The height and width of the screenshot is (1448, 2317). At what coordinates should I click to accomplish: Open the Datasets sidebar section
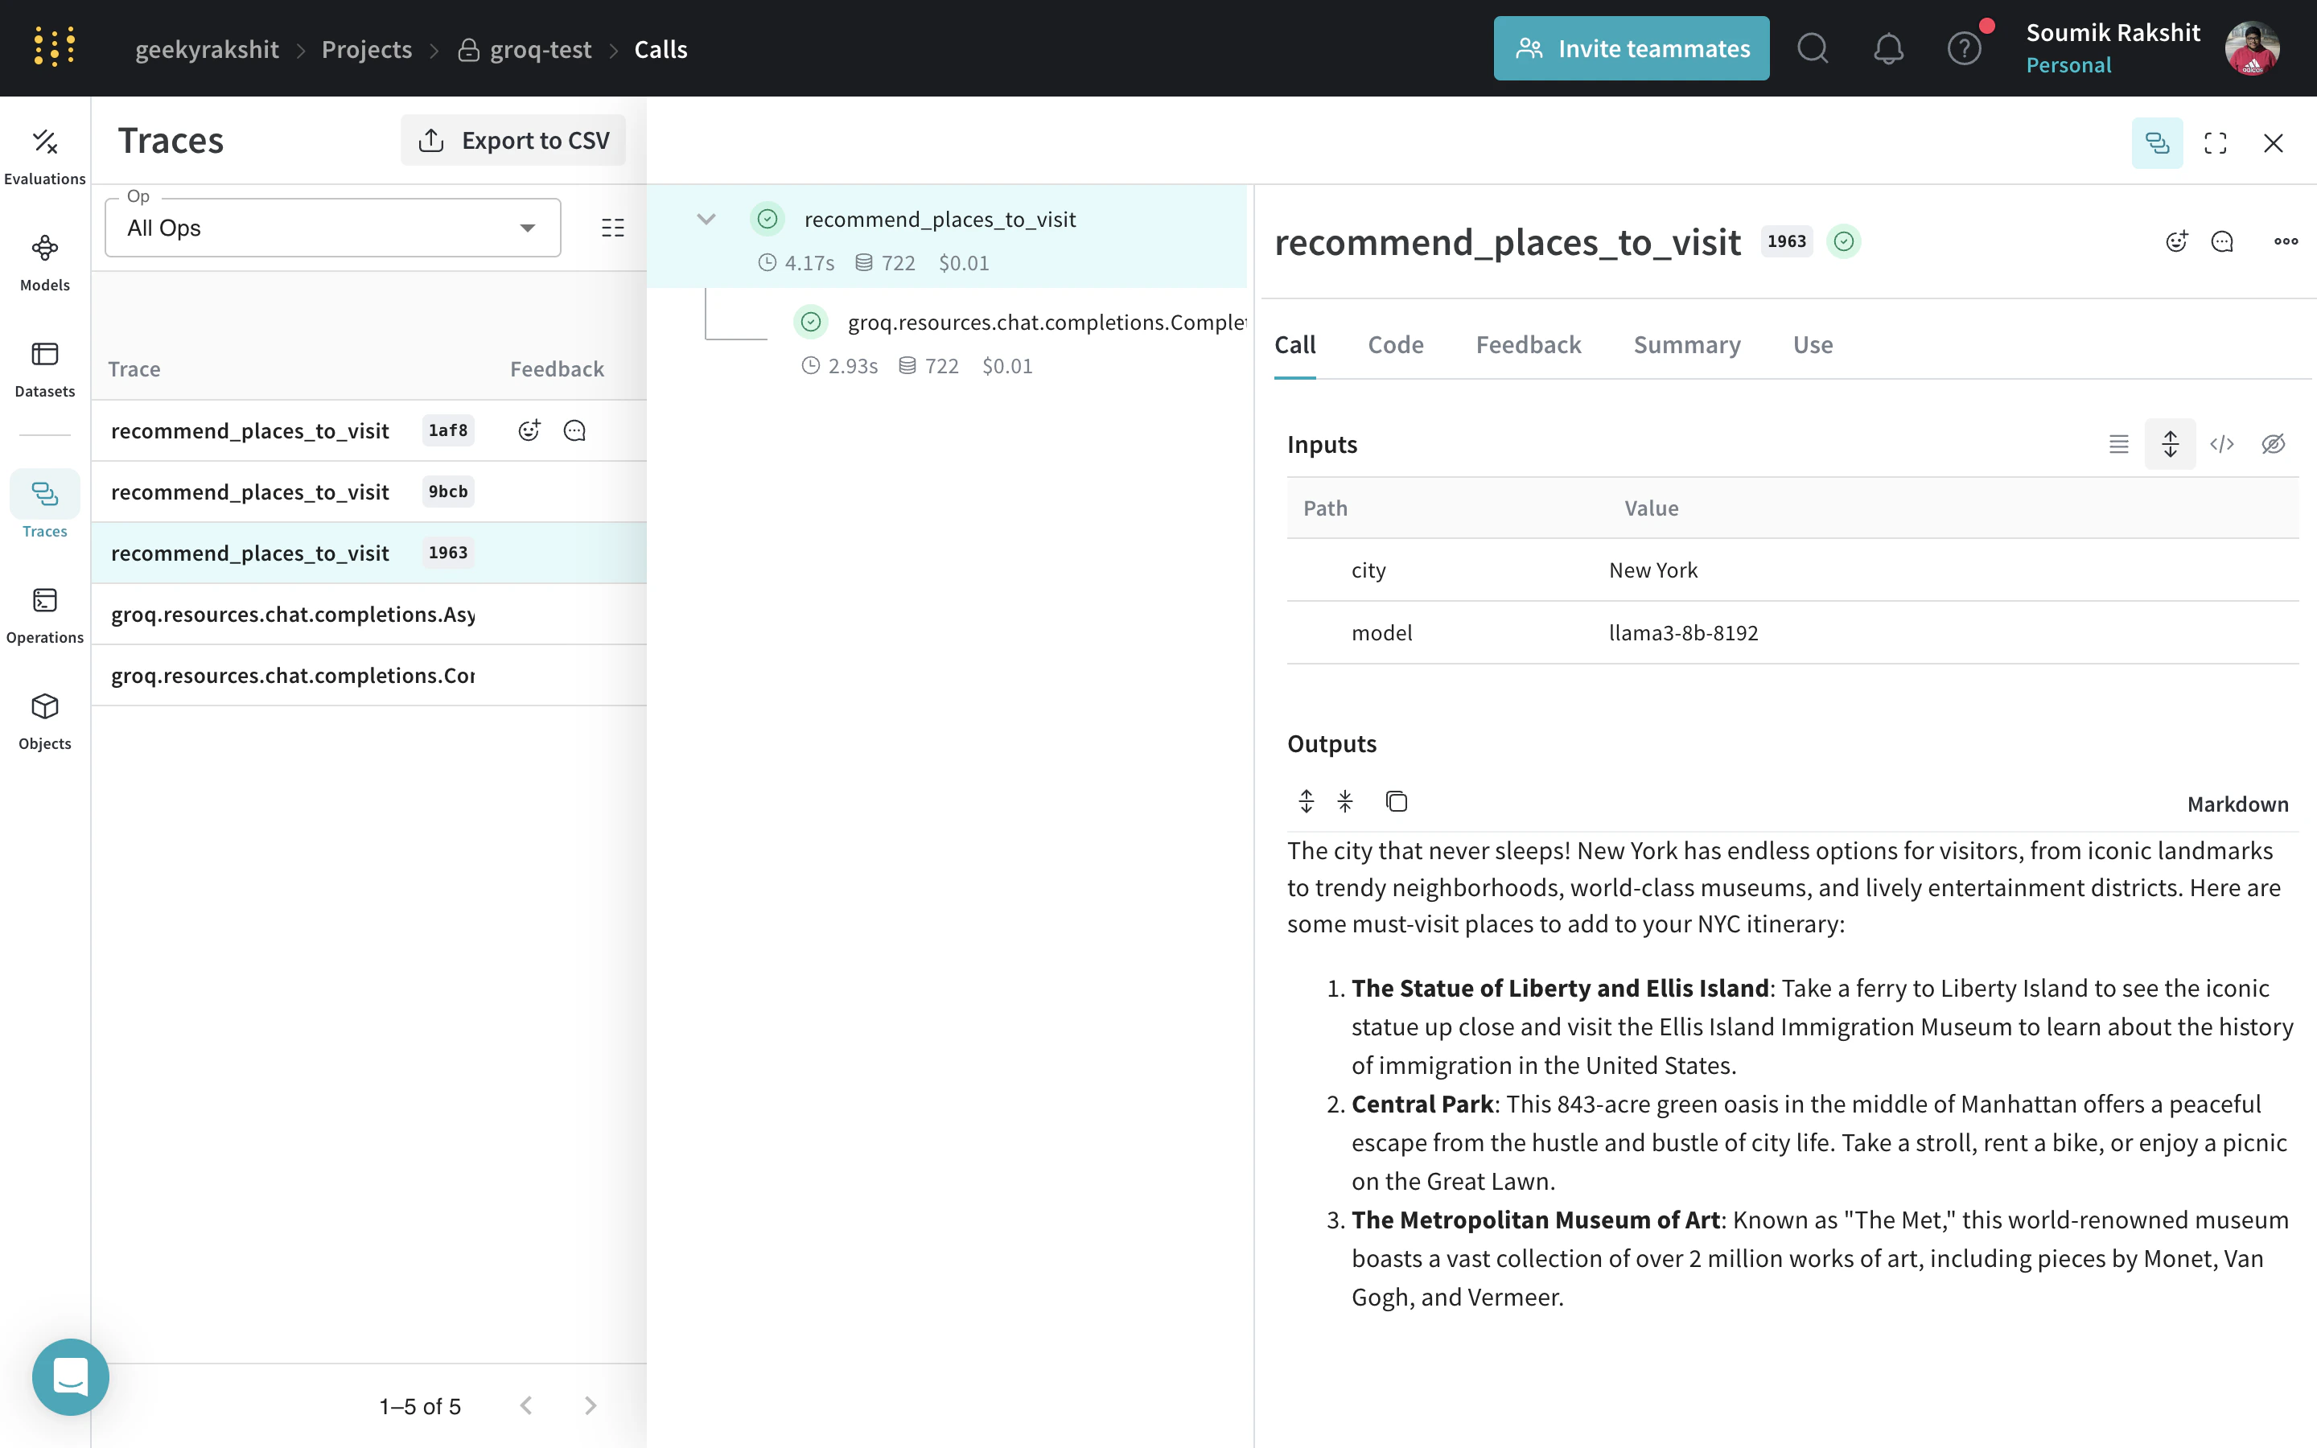point(44,368)
